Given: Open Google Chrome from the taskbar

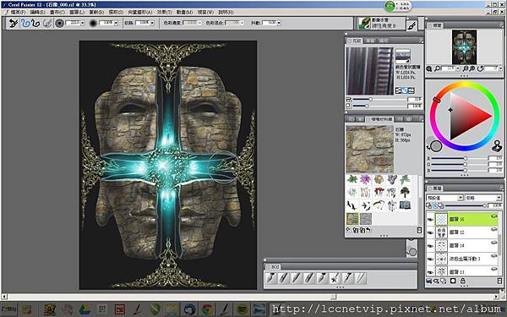Looking at the screenshot, I should 207,309.
